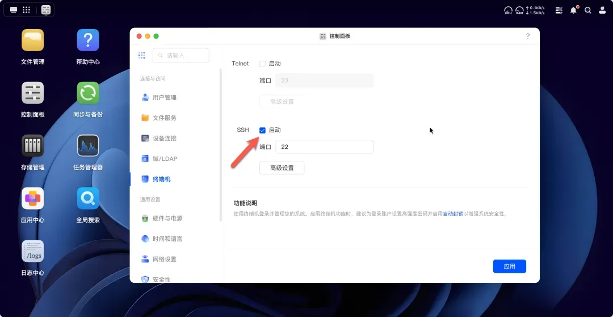This screenshot has height=317, width=613.
Task: Open the task list icon in top bar
Action: tap(559, 10)
